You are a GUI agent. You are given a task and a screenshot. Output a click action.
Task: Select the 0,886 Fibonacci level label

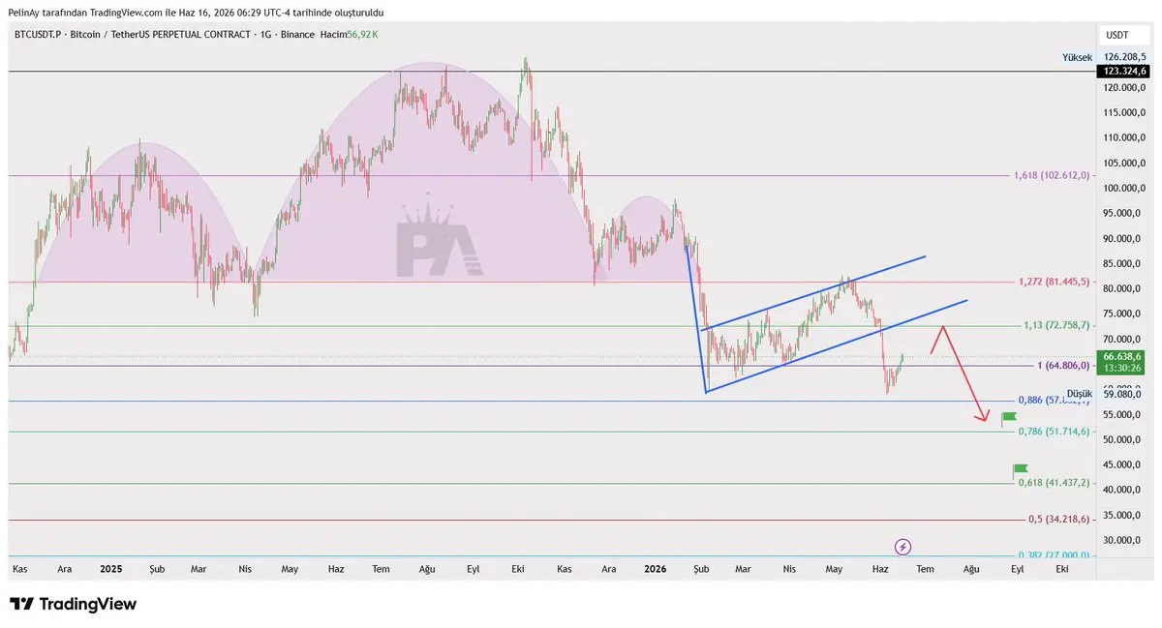pos(1054,400)
